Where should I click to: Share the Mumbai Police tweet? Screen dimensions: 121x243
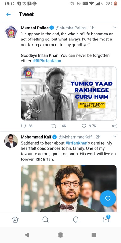pyautogui.click(x=114, y=126)
